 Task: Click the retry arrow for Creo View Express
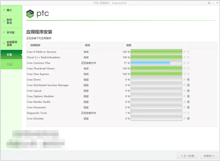[185, 74]
